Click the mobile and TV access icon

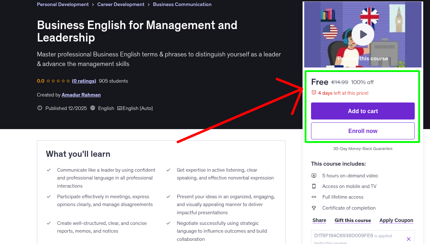(x=314, y=186)
